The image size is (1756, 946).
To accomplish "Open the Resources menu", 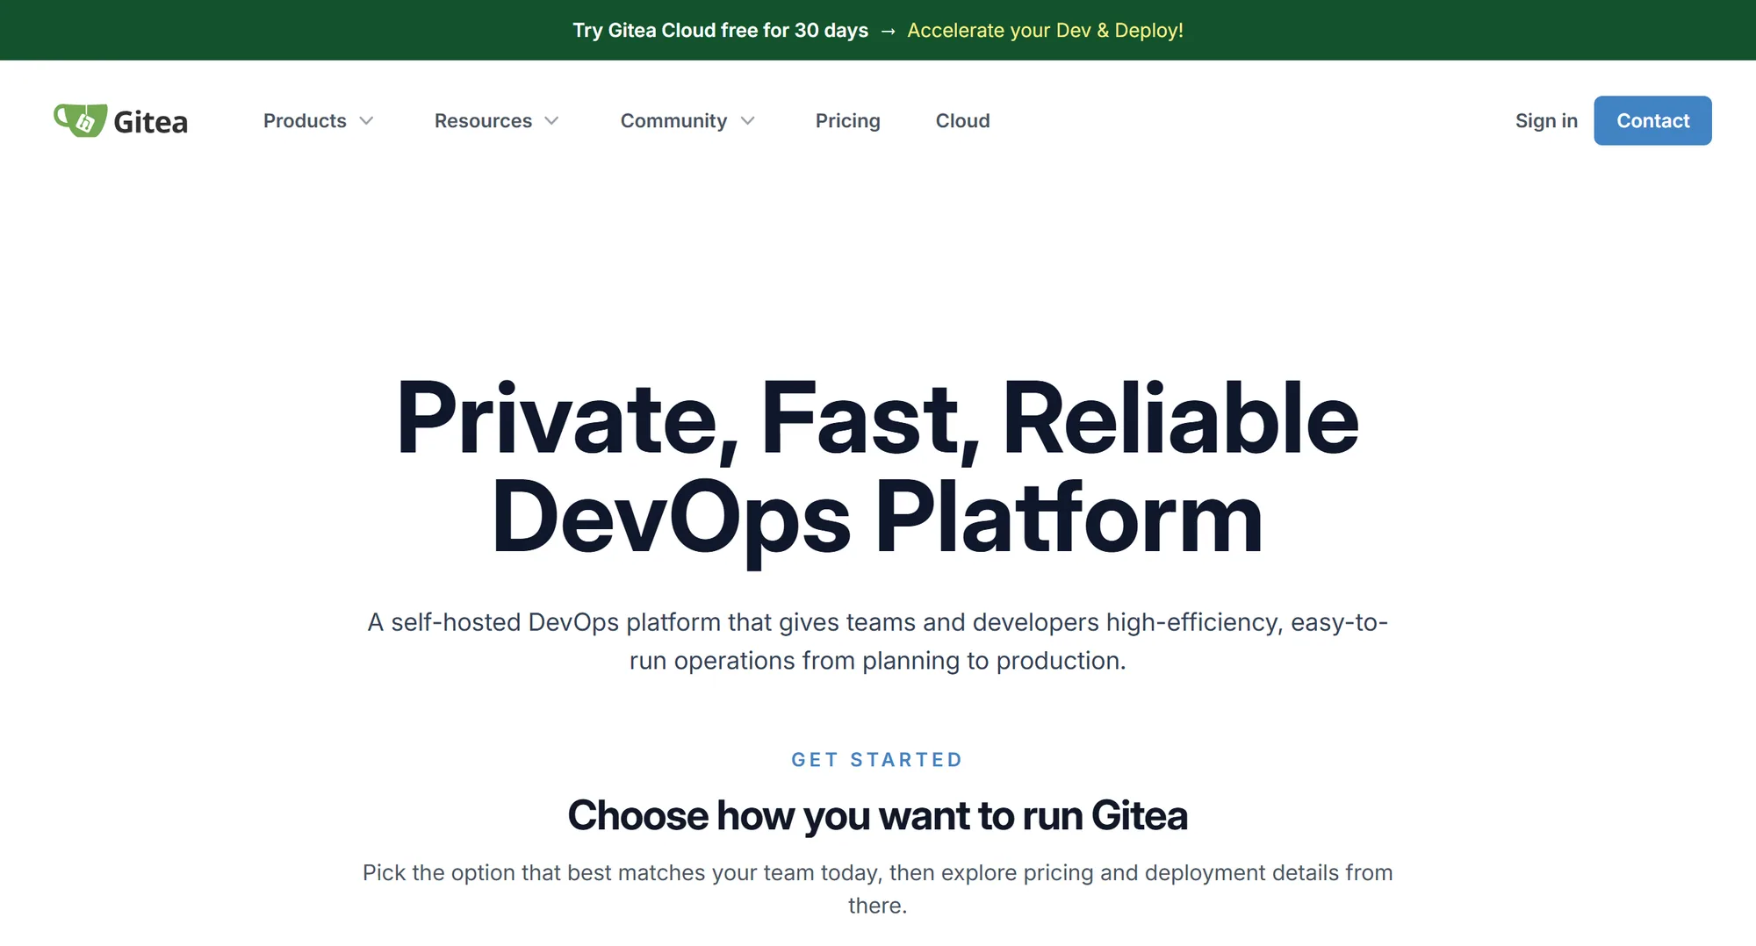I will (483, 120).
